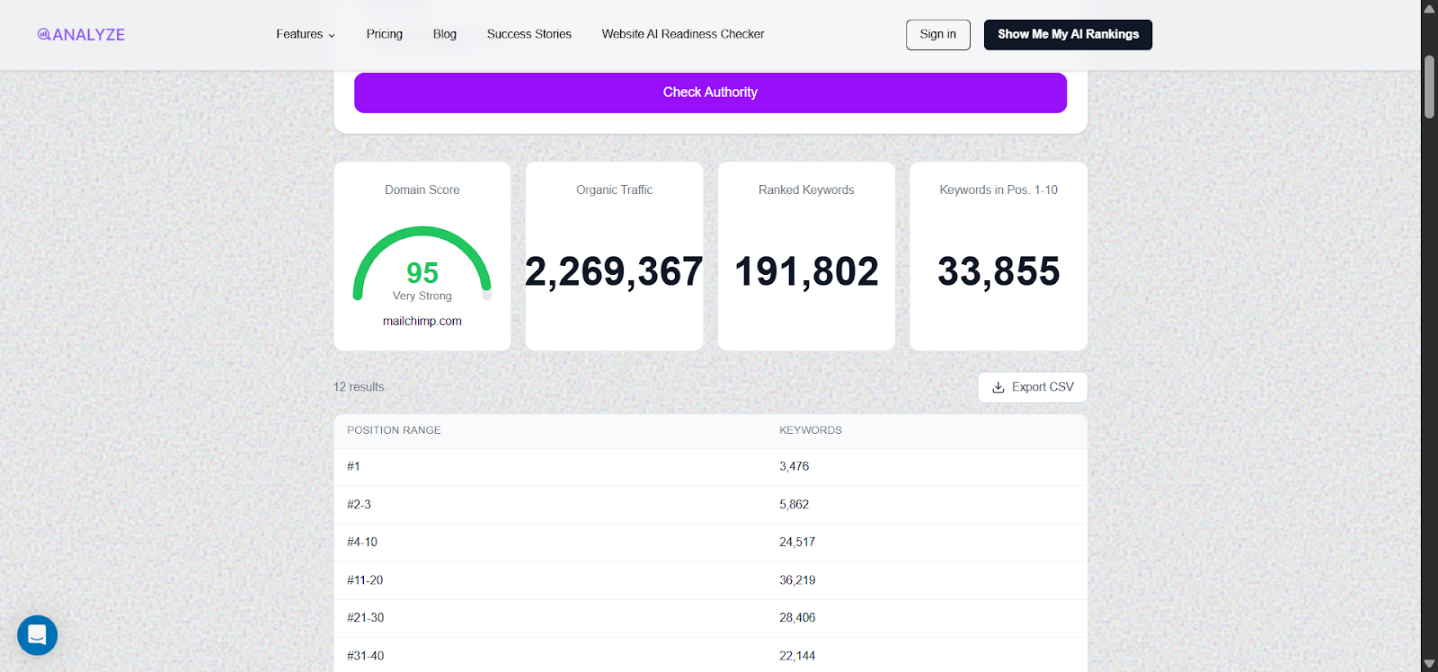This screenshot has height=672, width=1438.
Task: Open Website AI Readiness Checker
Action: click(x=683, y=34)
